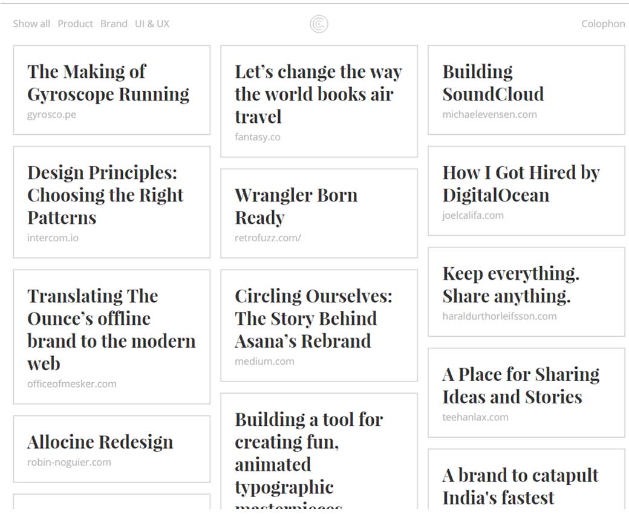Read How I Got Hired by DigitalOcean

[x=521, y=184]
